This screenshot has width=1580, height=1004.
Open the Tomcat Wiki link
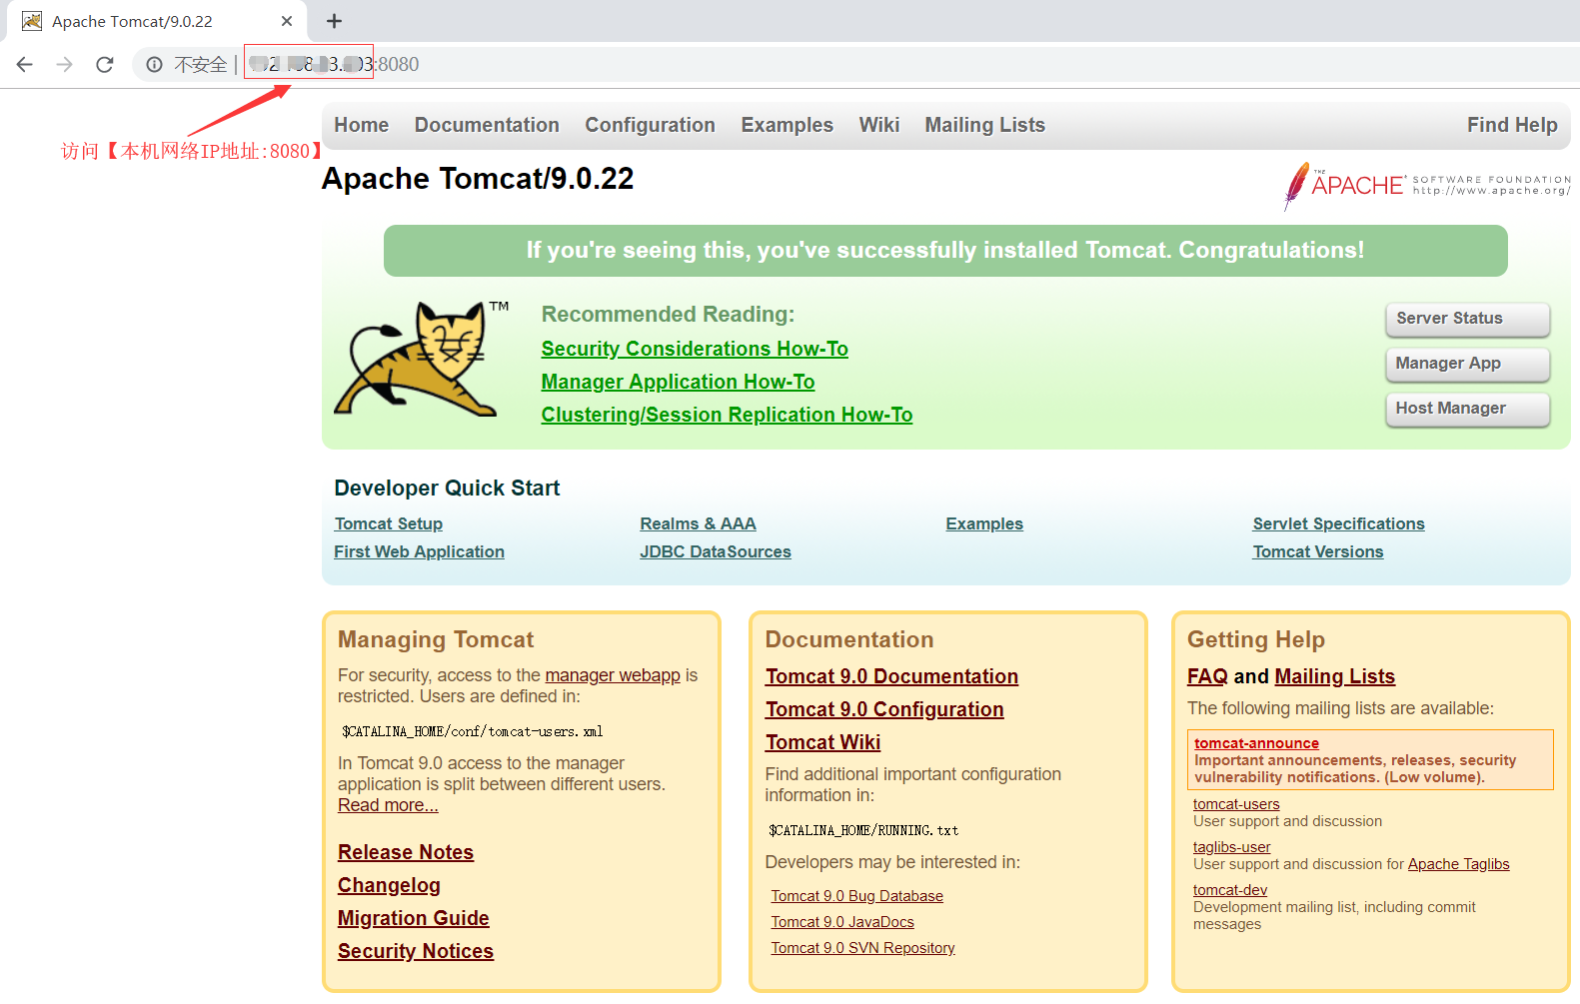pyautogui.click(x=822, y=742)
